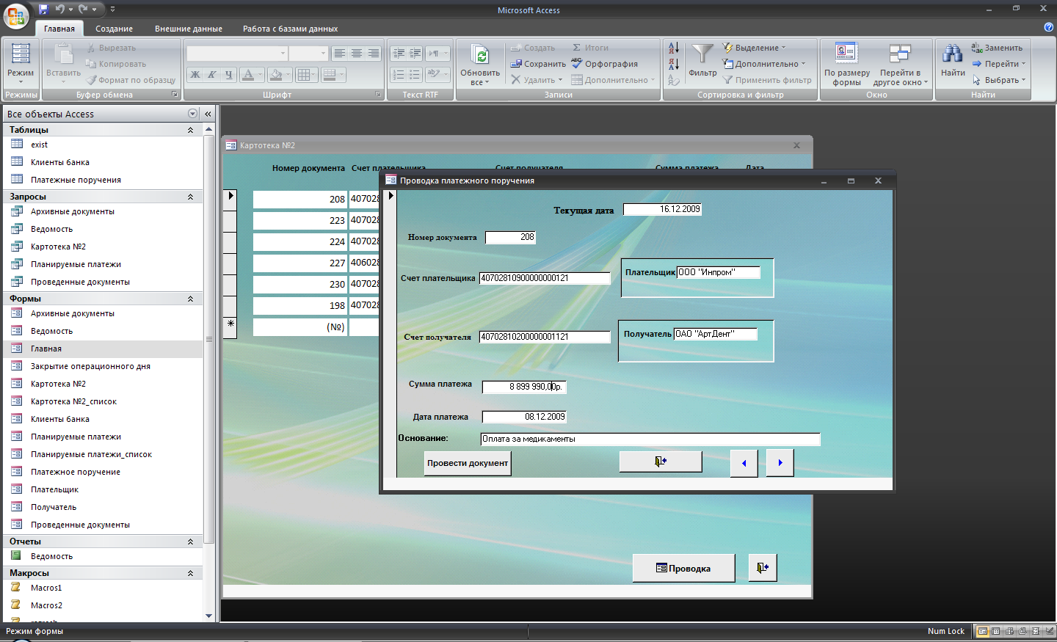Click Сумма платежа field
This screenshot has width=1057, height=642.
(x=524, y=387)
